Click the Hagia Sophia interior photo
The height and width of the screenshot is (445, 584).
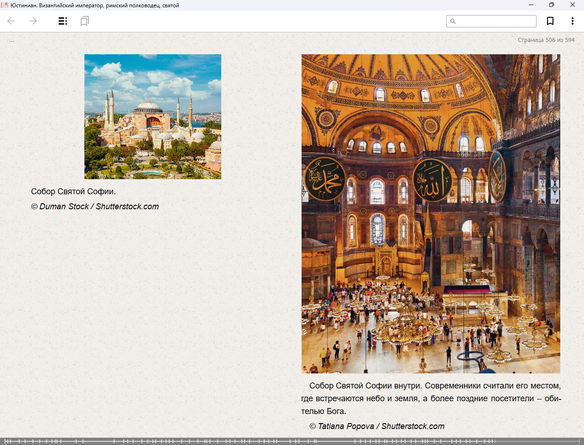[431, 214]
